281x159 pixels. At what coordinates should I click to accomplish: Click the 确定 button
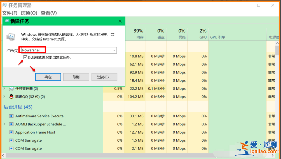click(48, 77)
